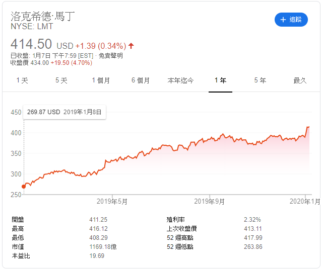Click the 開盤 value 411.25

coord(98,220)
